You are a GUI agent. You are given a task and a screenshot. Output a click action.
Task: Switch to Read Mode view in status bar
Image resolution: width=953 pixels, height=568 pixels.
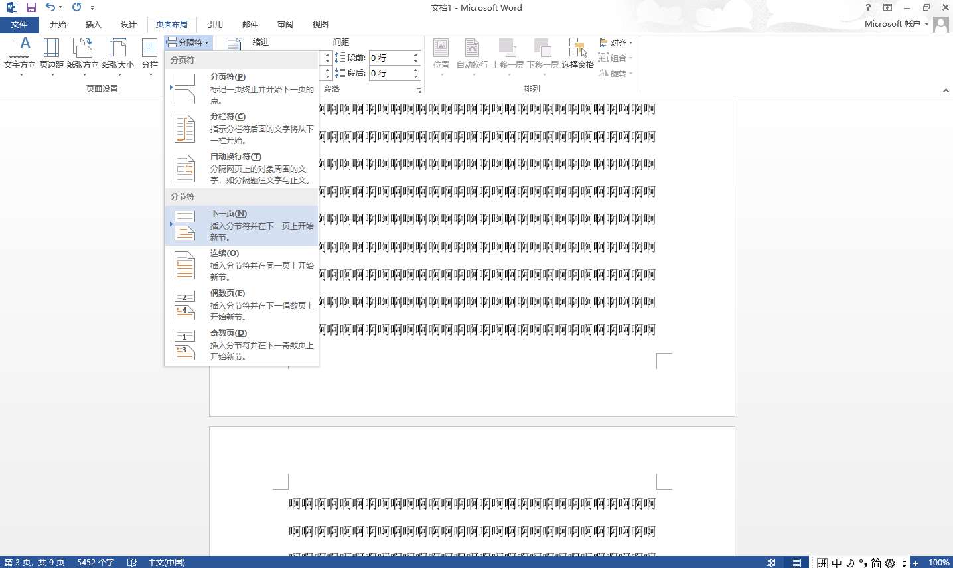(770, 563)
